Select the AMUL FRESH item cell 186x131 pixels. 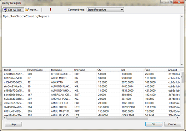[x=61, y=107]
